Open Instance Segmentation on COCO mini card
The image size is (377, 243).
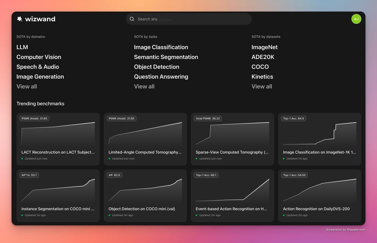coord(58,196)
